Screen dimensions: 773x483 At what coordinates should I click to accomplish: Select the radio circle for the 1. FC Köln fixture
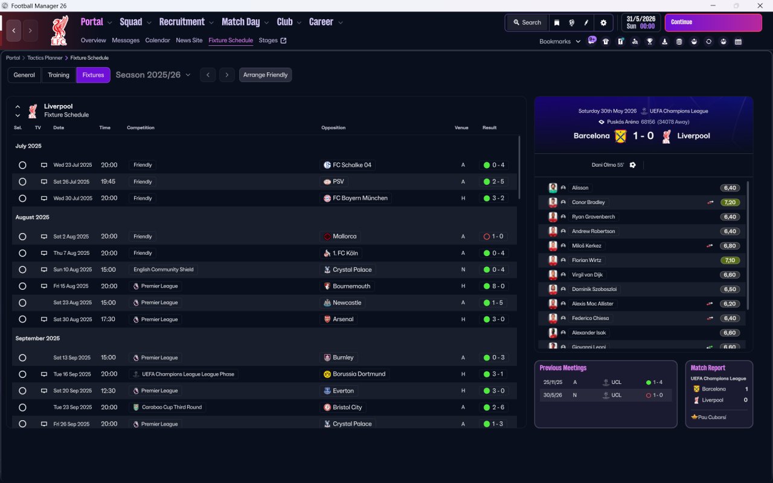tap(22, 253)
